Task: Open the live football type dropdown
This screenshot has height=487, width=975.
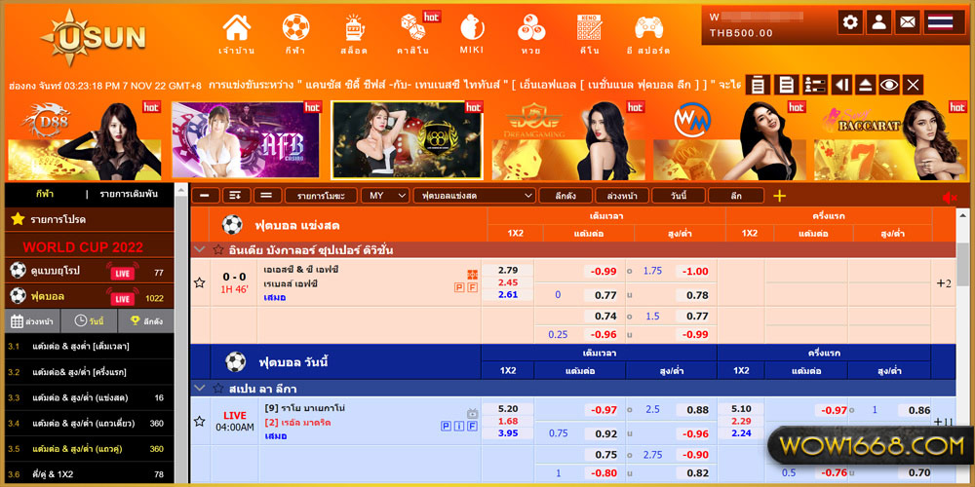Action: point(475,196)
